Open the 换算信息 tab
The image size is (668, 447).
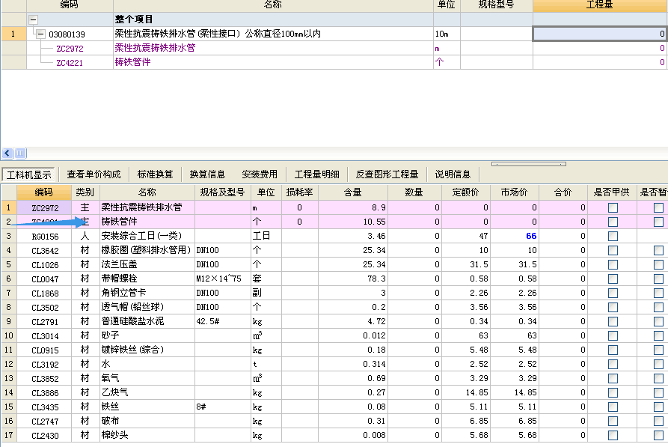[x=207, y=174]
